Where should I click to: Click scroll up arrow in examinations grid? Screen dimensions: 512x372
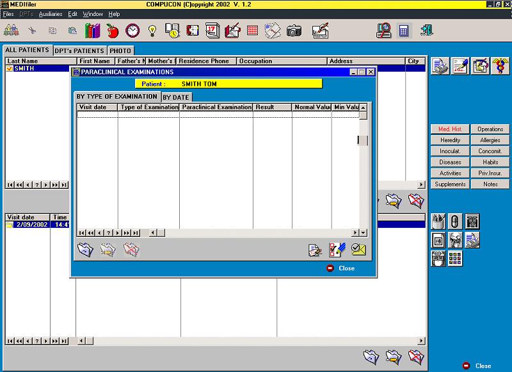(x=363, y=107)
